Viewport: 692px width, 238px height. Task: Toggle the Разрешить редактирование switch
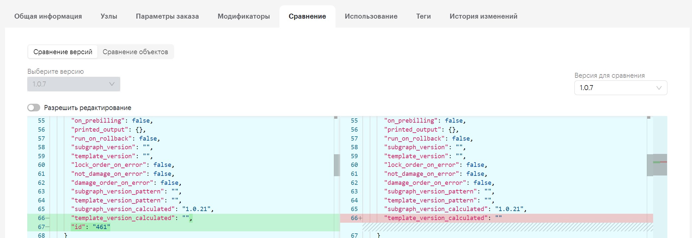[34, 108]
